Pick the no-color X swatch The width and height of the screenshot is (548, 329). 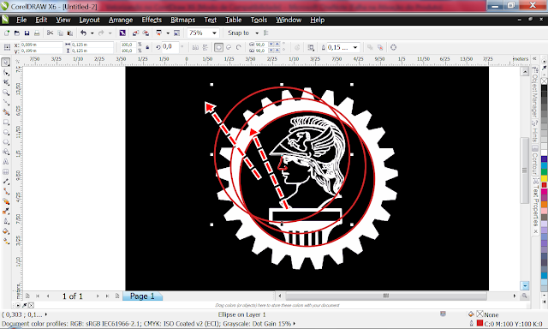coord(545,81)
